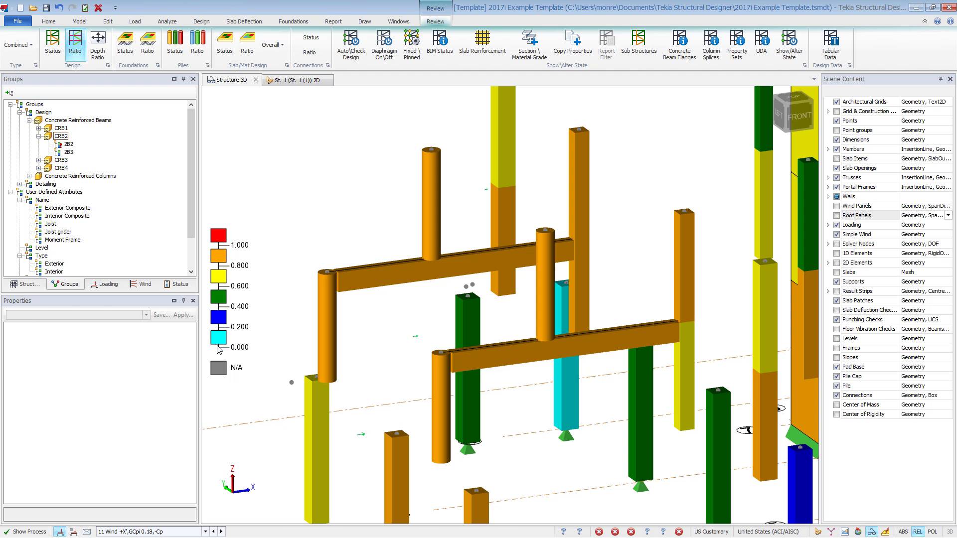The width and height of the screenshot is (957, 538).
Task: Click Connections Ratio button
Action: pyautogui.click(x=309, y=52)
